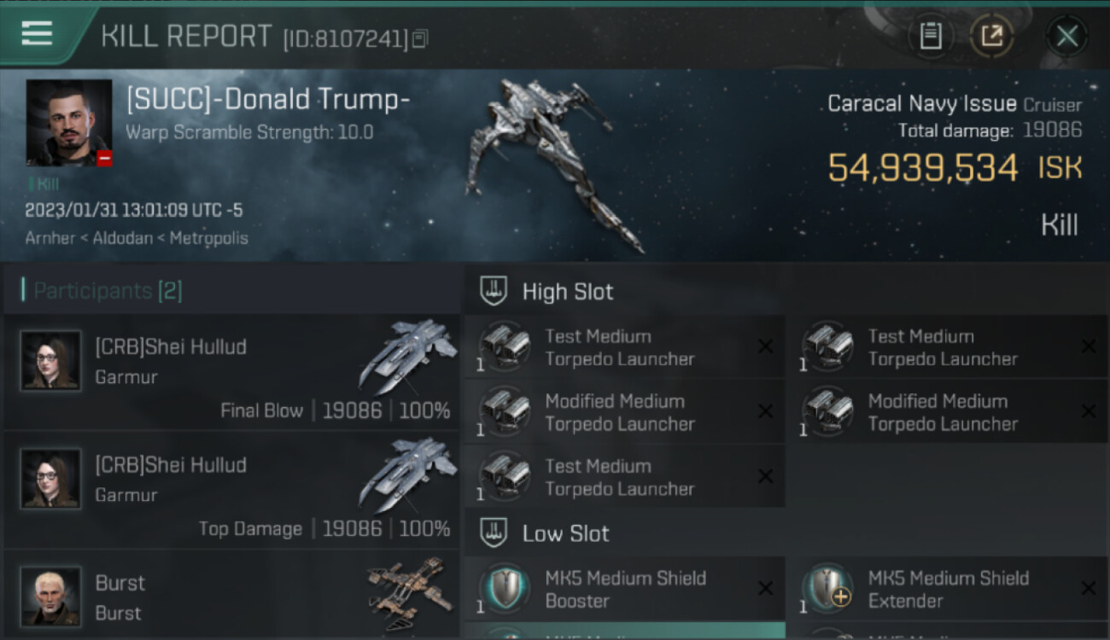The height and width of the screenshot is (640, 1110).
Task: Click the first Test Medium Torpedo Launcher entry
Action: (625, 347)
